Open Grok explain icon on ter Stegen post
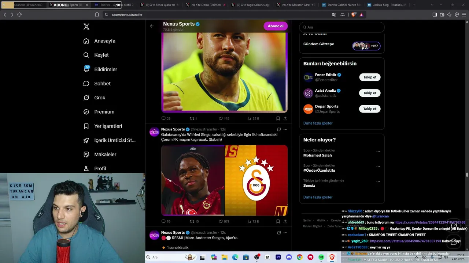 279,233
